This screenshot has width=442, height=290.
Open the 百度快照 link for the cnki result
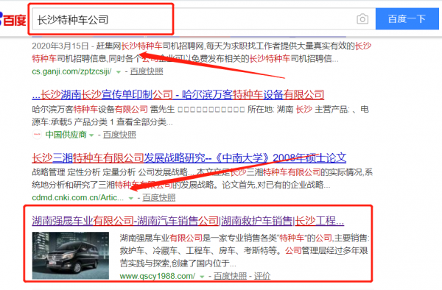159,198
